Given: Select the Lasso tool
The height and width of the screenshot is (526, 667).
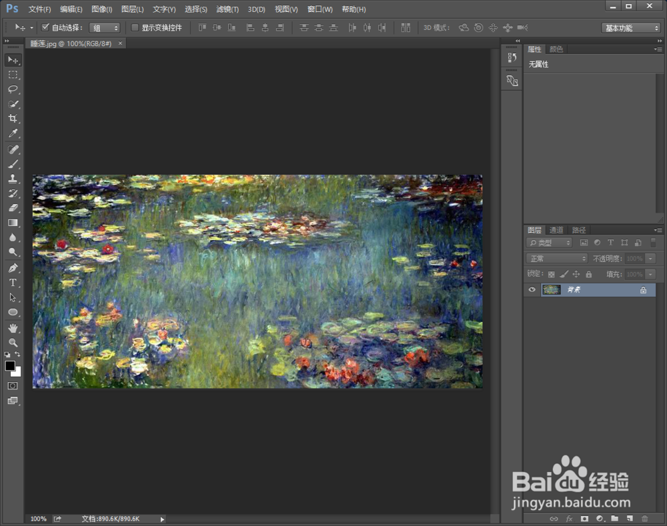Looking at the screenshot, I should coord(13,89).
